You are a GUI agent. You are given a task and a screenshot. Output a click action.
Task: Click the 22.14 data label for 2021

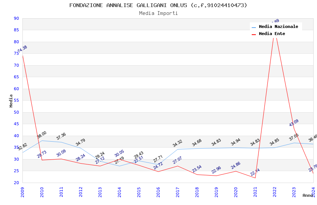point(255,172)
